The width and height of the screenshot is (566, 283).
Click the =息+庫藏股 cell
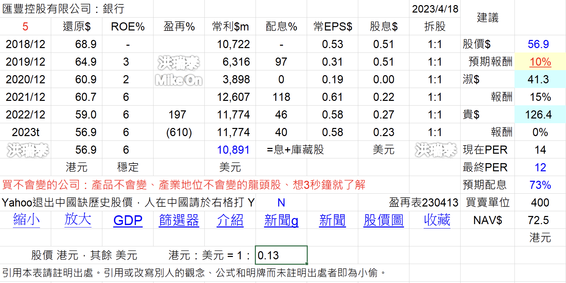(x=295, y=150)
